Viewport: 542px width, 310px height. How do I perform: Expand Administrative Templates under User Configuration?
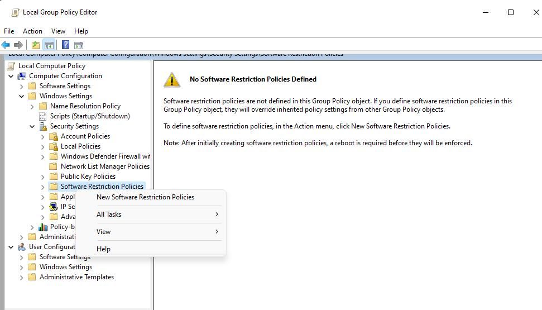(x=21, y=278)
